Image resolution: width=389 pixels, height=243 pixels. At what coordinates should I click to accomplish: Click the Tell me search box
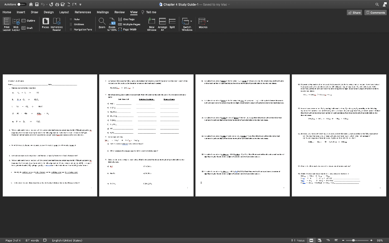[x=149, y=12]
